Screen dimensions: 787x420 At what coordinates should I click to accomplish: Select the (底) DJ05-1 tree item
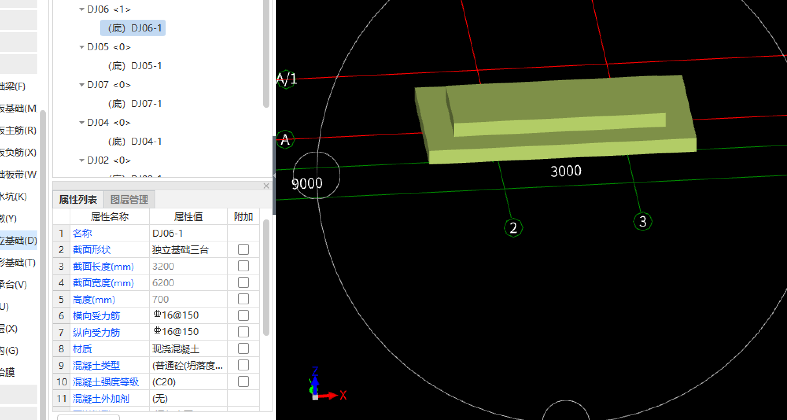(x=135, y=66)
